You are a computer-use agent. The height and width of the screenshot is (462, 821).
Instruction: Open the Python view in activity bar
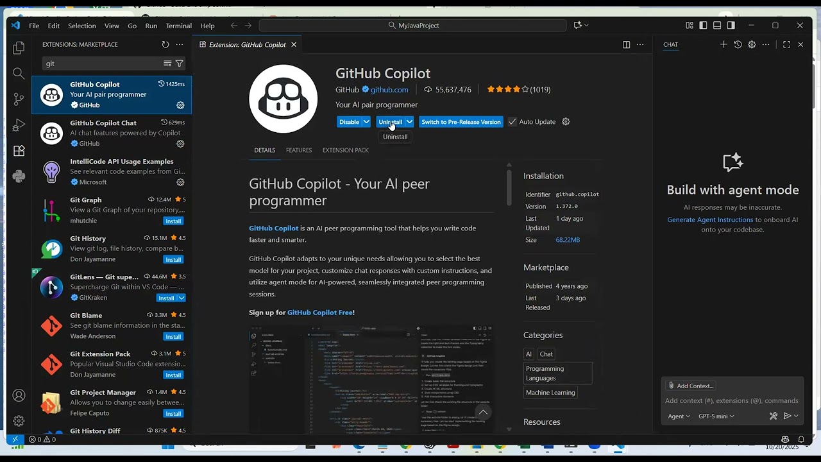[19, 176]
